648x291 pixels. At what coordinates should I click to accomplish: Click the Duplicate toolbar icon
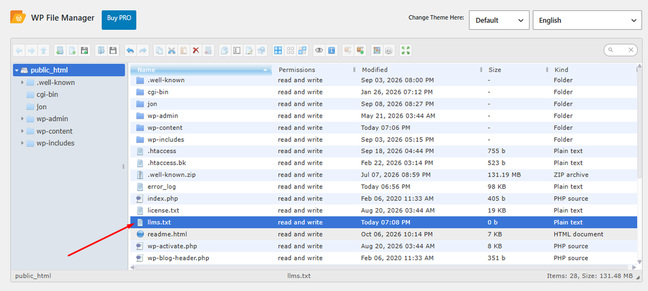pos(225,51)
